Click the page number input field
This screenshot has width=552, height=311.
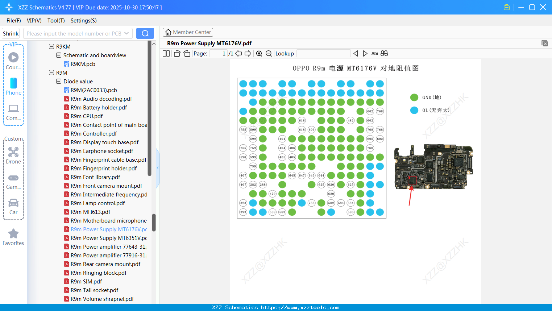[218, 53]
